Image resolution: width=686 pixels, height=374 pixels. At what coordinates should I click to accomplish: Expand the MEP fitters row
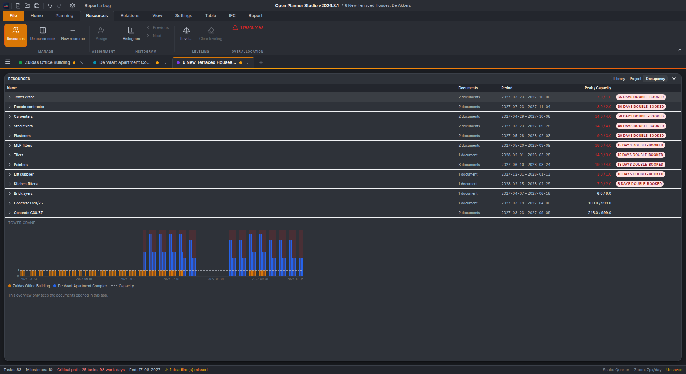point(10,145)
